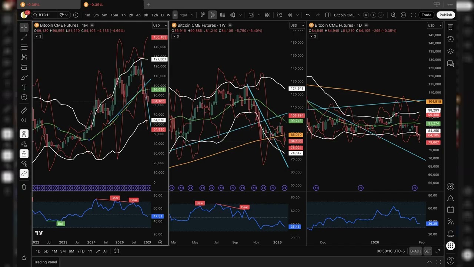Select the D timeframe
474x267 pixels.
(x=162, y=15)
